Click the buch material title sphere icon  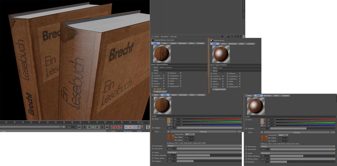(x=212, y=40)
